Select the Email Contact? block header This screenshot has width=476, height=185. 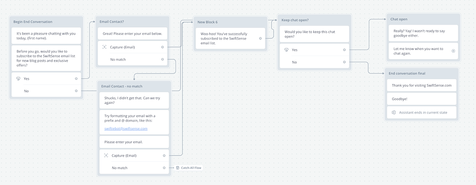(x=133, y=22)
